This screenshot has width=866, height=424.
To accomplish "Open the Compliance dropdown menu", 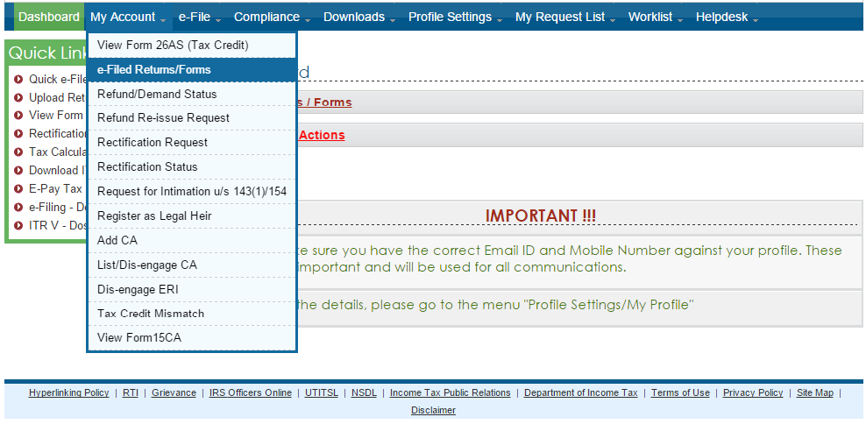I will 272,17.
